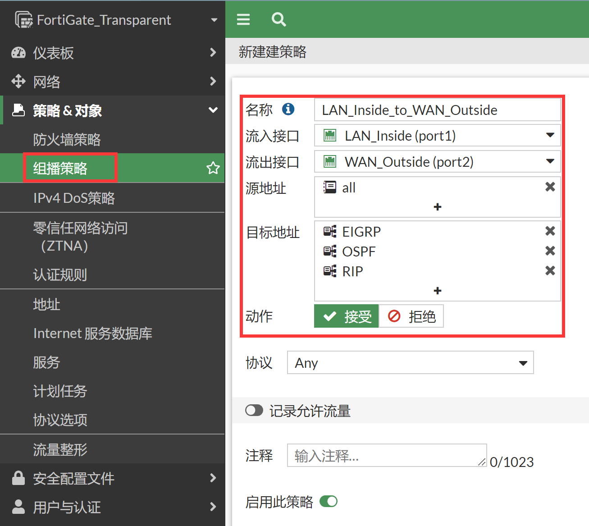
Task: Click the info icon next to 名称
Action: [x=288, y=109]
